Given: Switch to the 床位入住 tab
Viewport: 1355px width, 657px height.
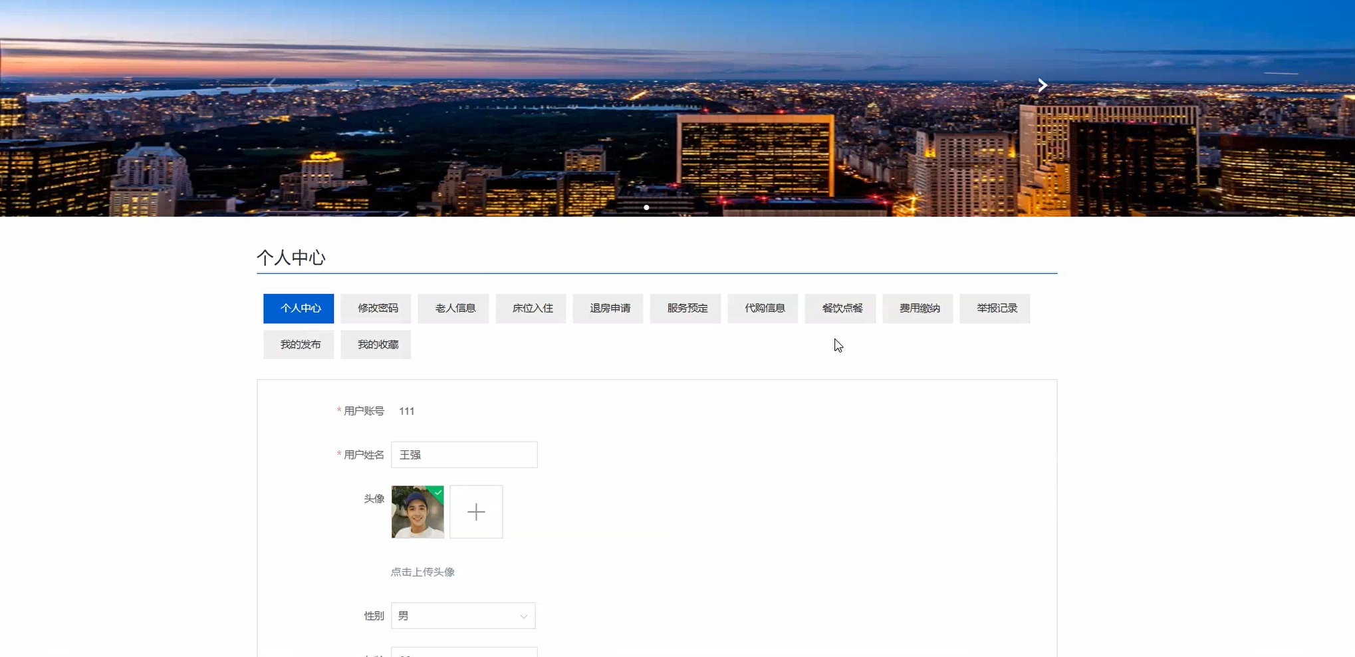Looking at the screenshot, I should point(531,309).
